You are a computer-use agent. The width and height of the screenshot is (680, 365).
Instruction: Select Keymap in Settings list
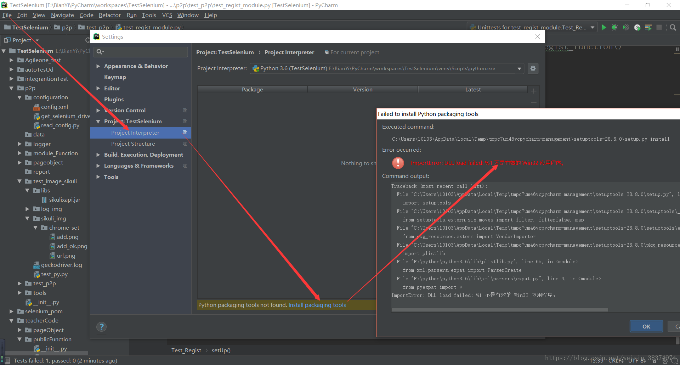click(x=115, y=77)
